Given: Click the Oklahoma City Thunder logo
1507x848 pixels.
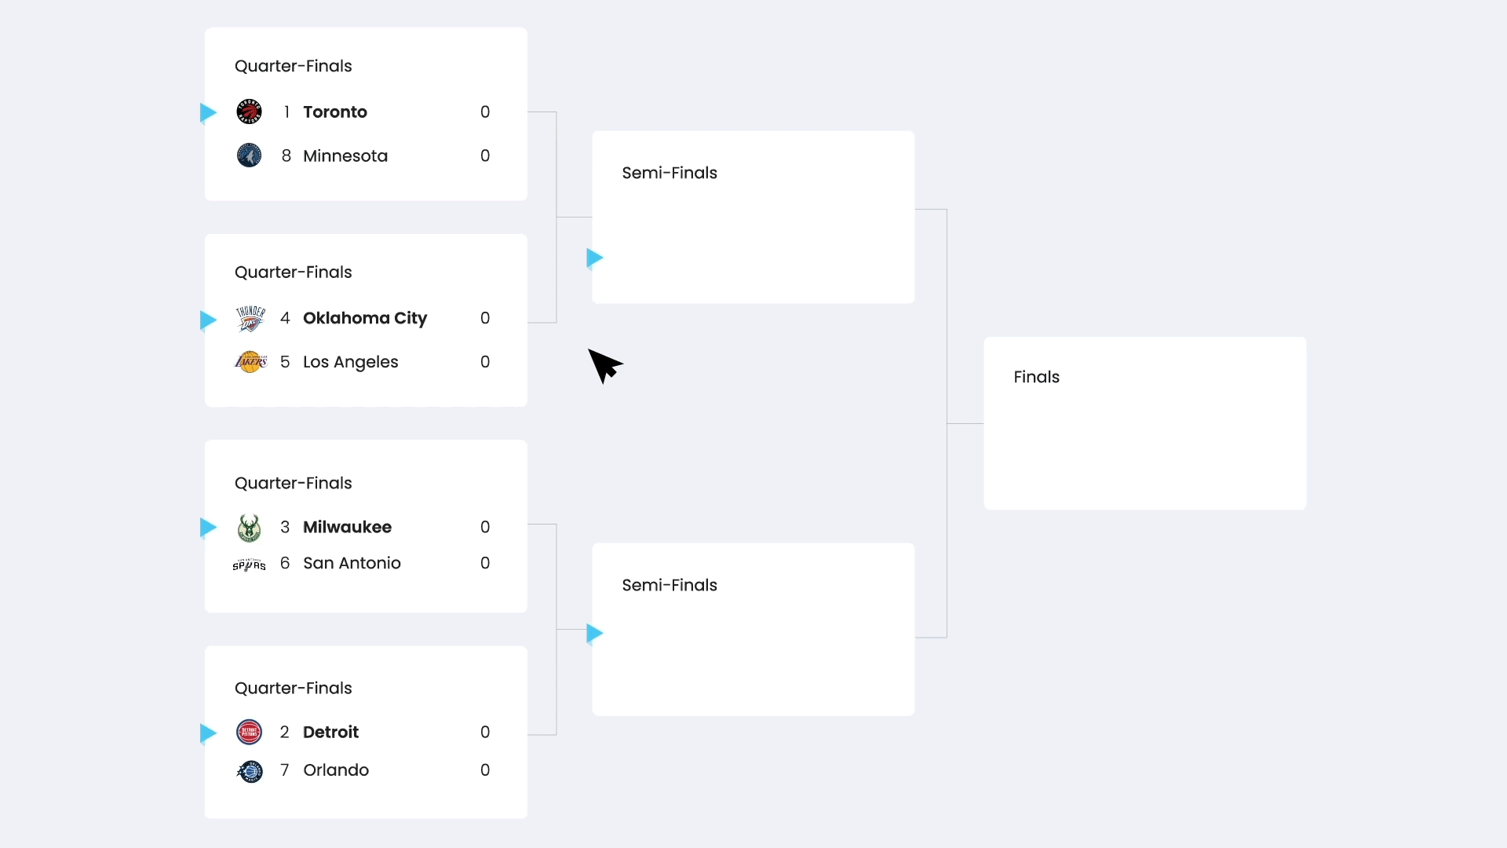Looking at the screenshot, I should coord(250,318).
